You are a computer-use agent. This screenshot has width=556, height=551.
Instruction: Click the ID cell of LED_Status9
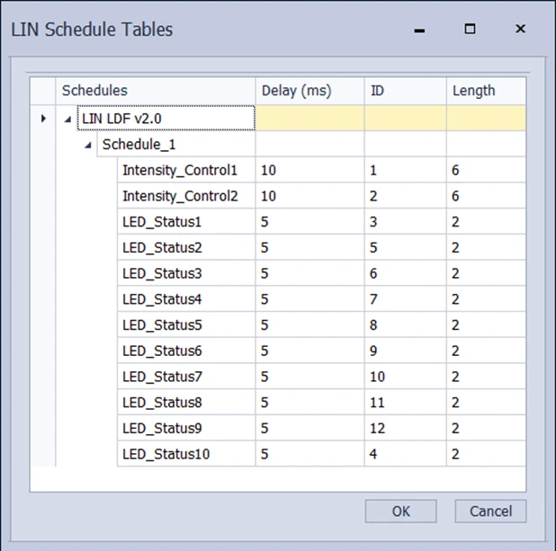pyautogui.click(x=405, y=428)
